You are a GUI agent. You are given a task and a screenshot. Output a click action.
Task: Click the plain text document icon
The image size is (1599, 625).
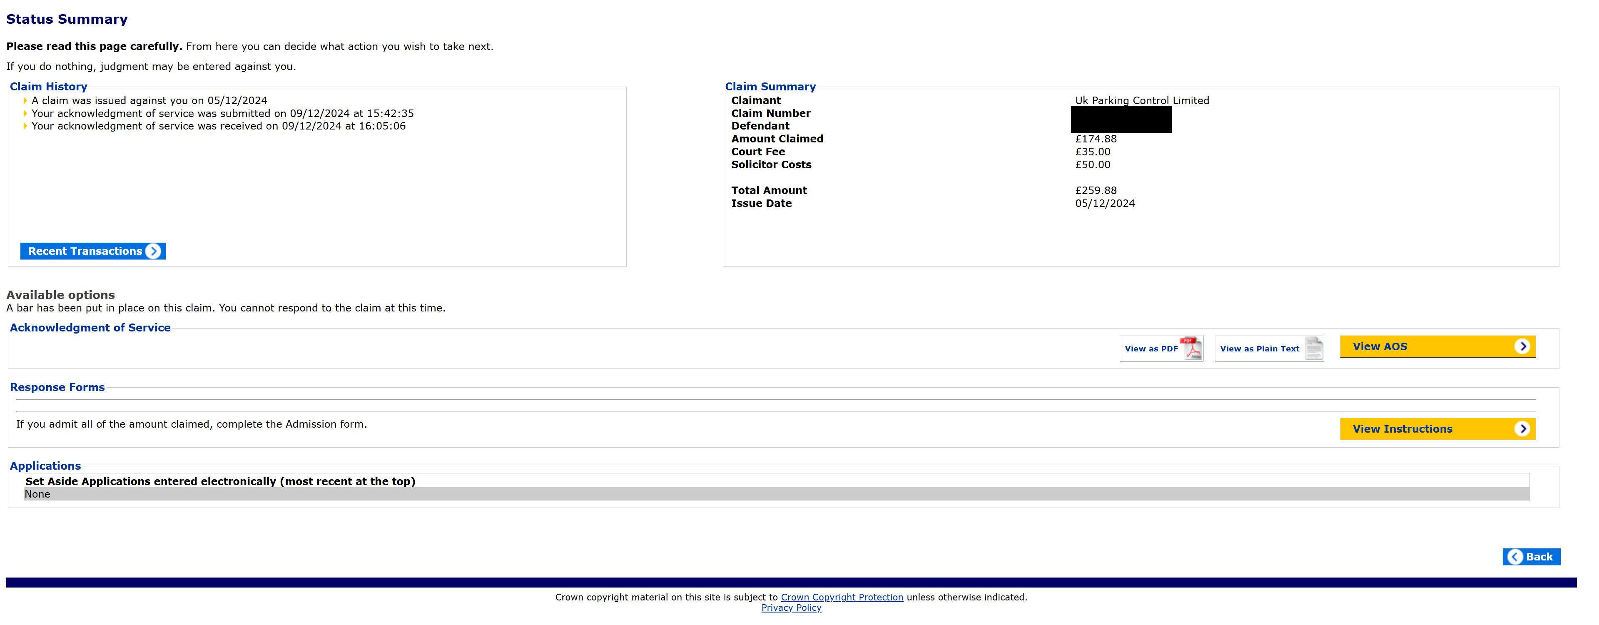click(x=1313, y=348)
